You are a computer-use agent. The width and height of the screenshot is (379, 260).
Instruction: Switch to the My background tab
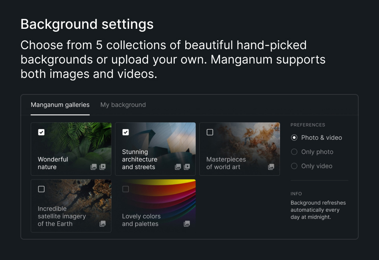click(x=123, y=105)
